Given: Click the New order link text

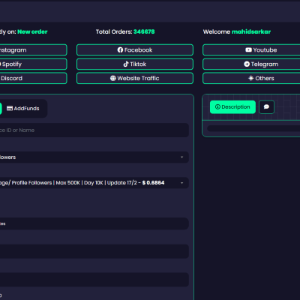Looking at the screenshot, I should click(x=32, y=31).
